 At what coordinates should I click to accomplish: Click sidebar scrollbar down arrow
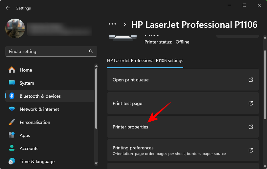click(x=96, y=163)
